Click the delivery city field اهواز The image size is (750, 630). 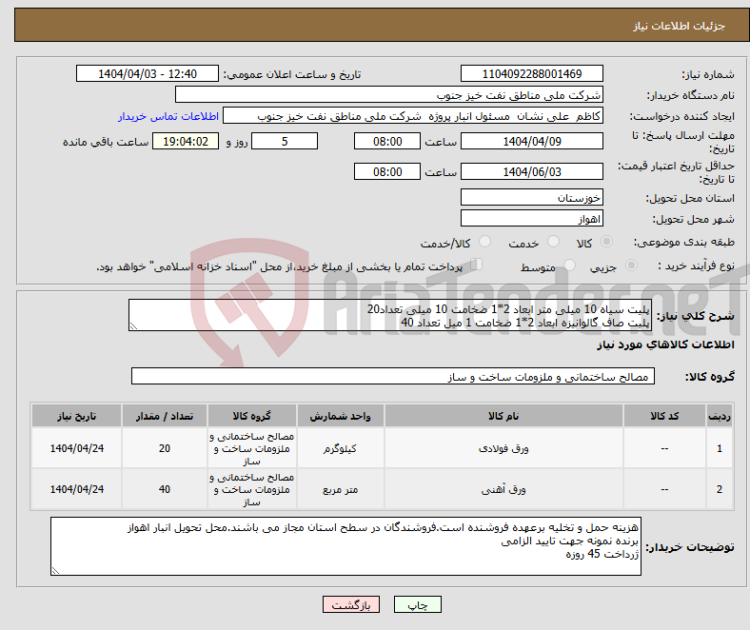click(x=531, y=218)
